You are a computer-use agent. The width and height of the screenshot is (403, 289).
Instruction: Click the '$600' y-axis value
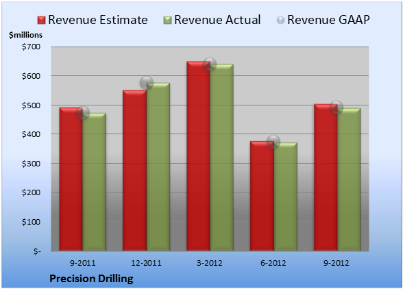tap(31, 76)
